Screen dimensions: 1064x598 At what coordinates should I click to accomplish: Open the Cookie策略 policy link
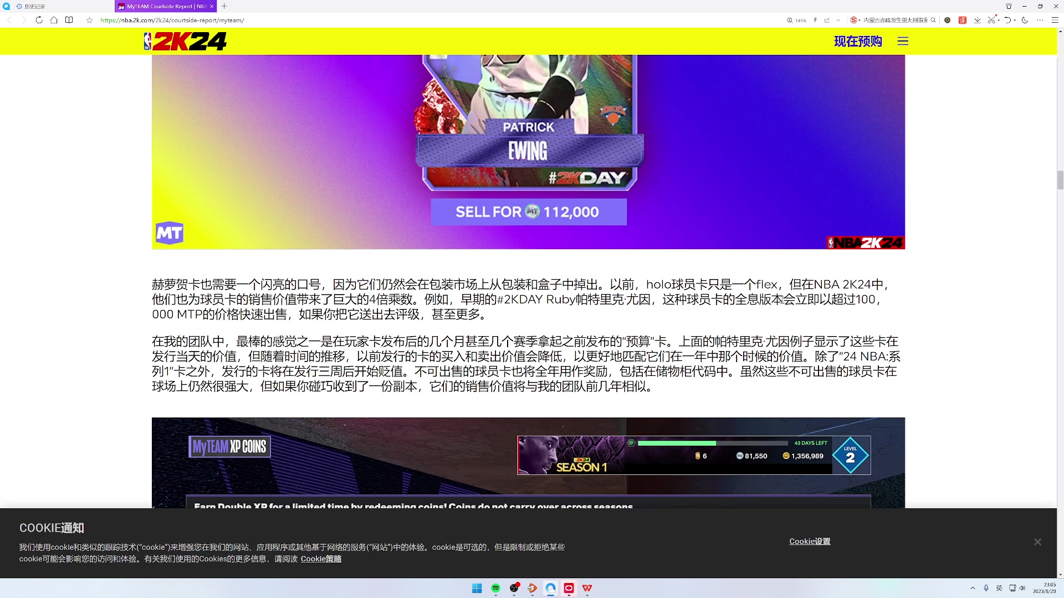point(321,559)
